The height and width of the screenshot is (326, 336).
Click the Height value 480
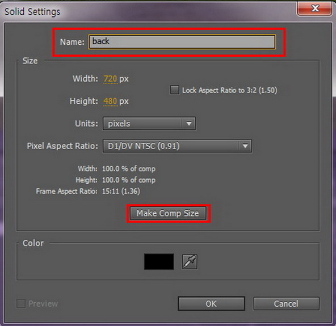(110, 101)
